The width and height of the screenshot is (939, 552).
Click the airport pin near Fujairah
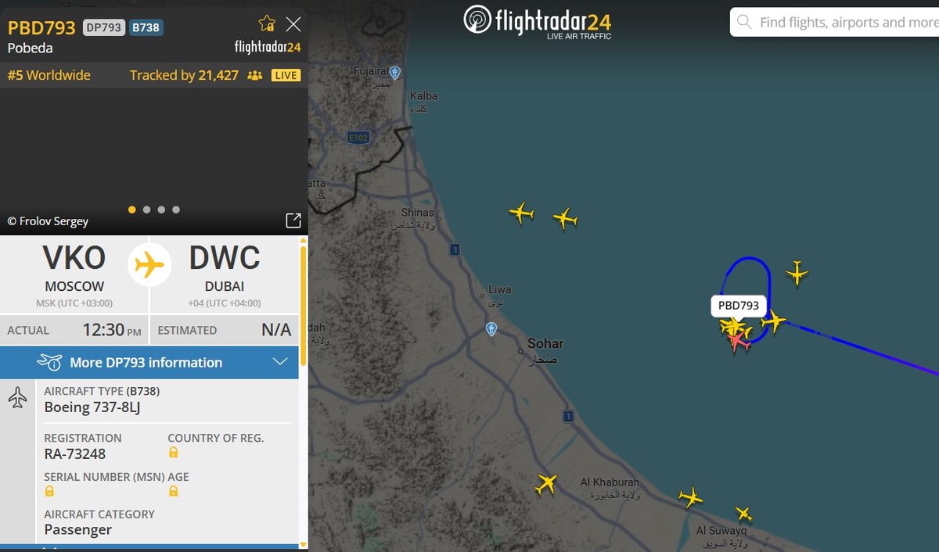coord(395,73)
